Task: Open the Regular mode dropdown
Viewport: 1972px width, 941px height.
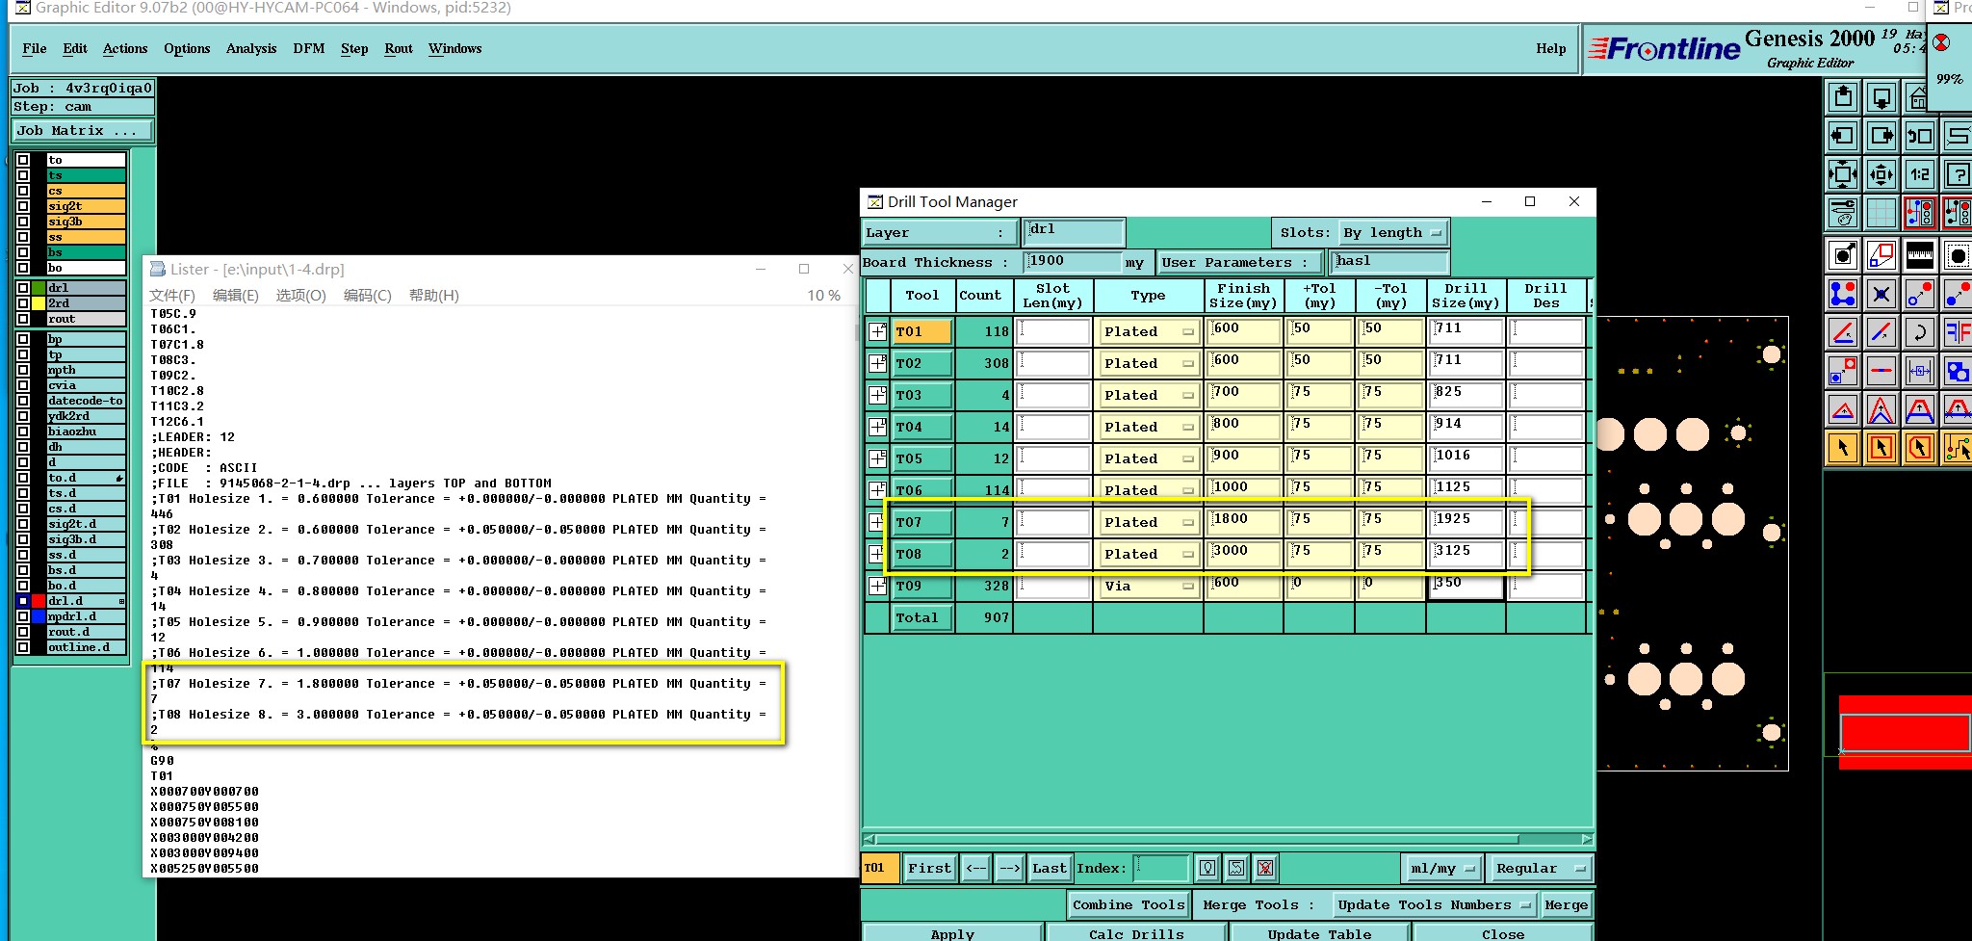Action: pos(1539,868)
